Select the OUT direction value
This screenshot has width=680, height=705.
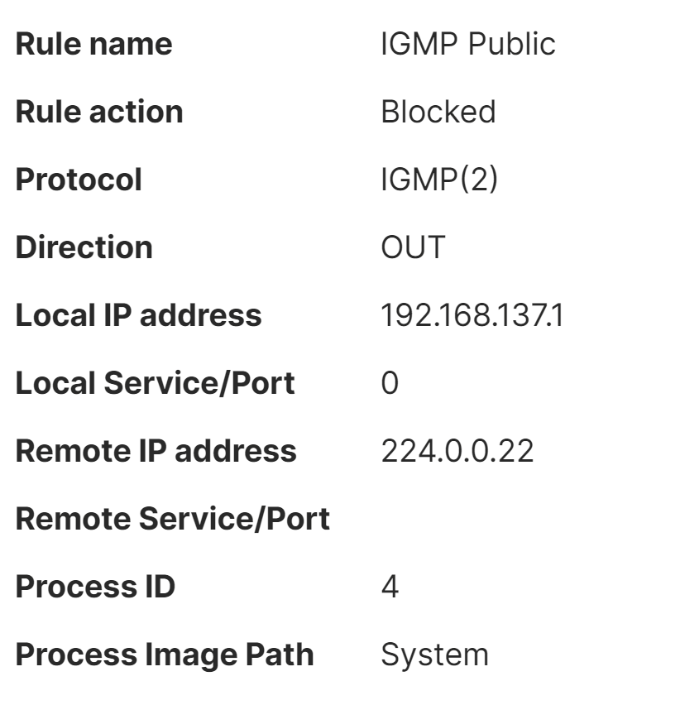pyautogui.click(x=412, y=247)
